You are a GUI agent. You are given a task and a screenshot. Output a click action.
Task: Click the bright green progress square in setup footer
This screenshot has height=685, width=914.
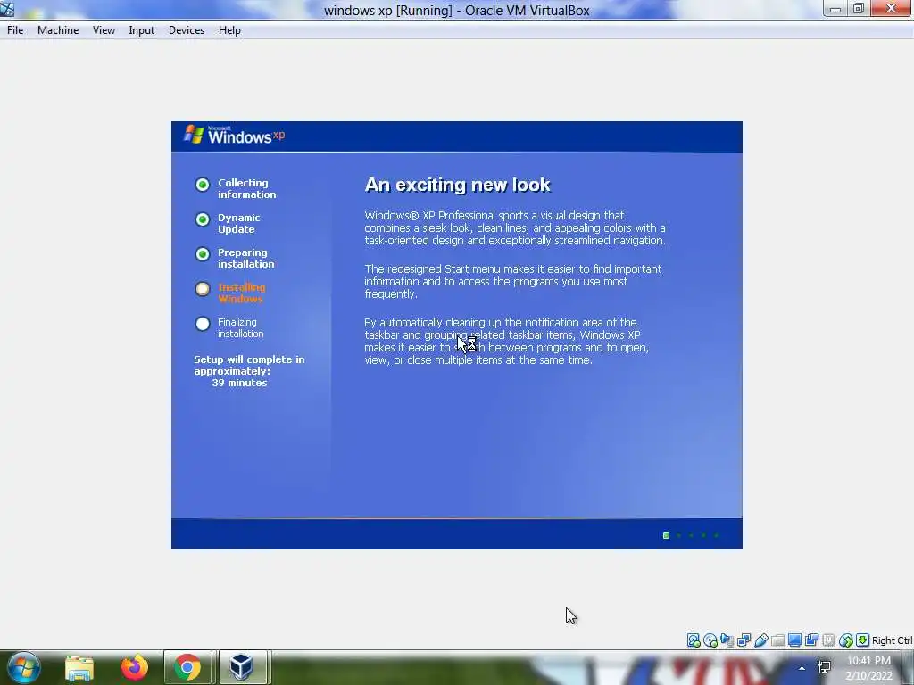click(666, 535)
